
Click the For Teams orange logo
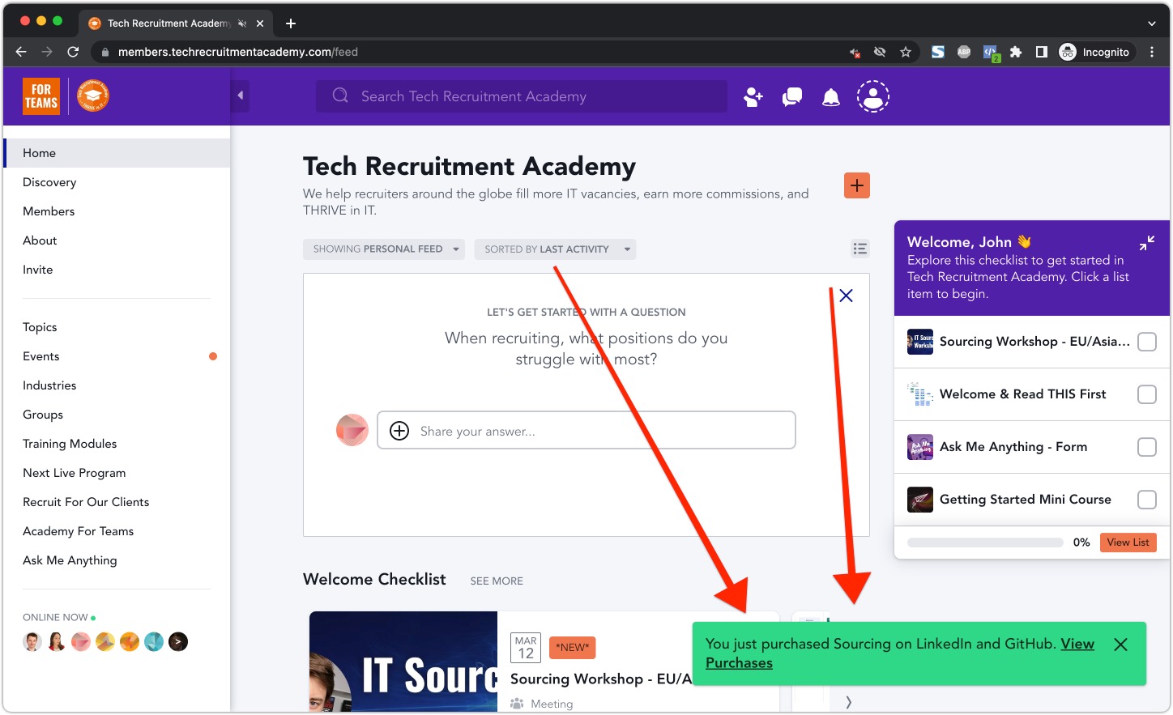click(x=41, y=96)
